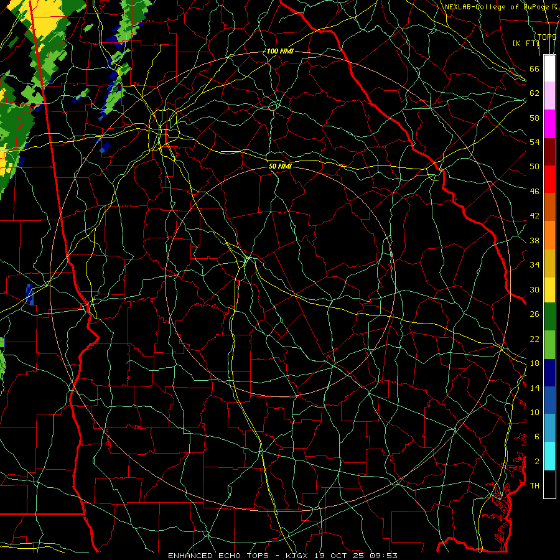Choose the dark red legend swatch near 50
560x560 pixels.
pos(549,151)
